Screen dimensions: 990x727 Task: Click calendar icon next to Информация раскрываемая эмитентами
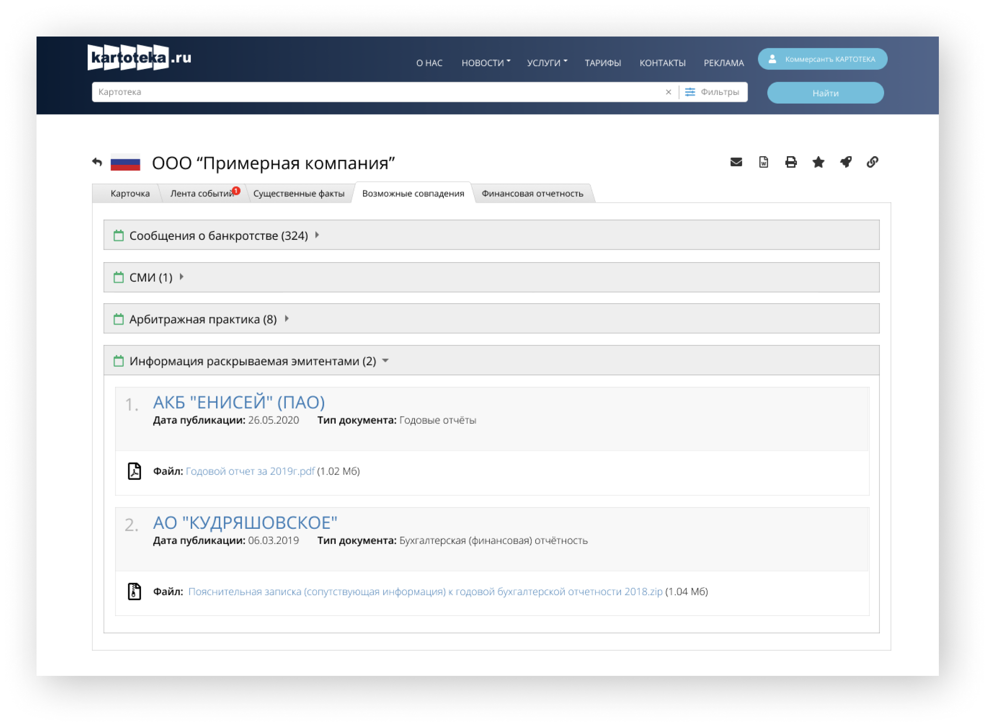[119, 361]
